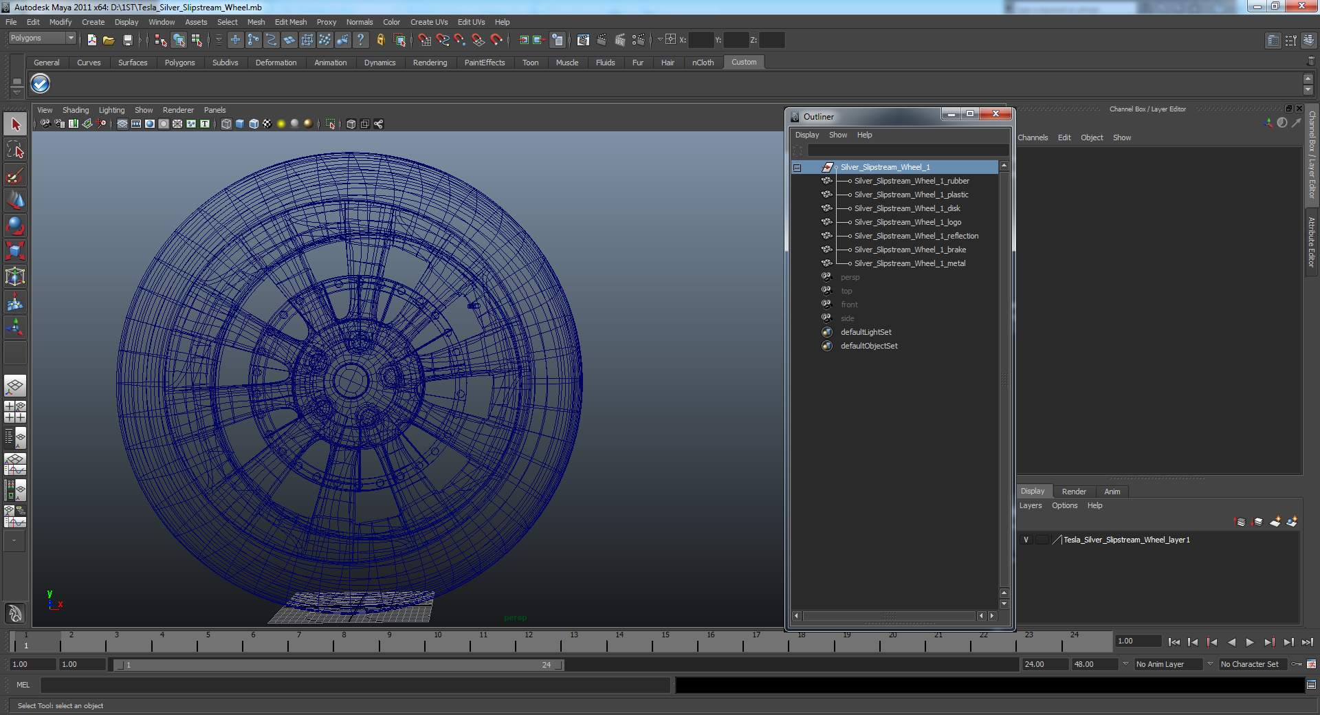
Task: Choose the Paint Selection tool
Action: [15, 175]
